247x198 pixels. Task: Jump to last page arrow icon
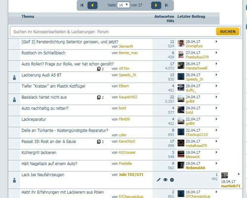pos(166,5)
